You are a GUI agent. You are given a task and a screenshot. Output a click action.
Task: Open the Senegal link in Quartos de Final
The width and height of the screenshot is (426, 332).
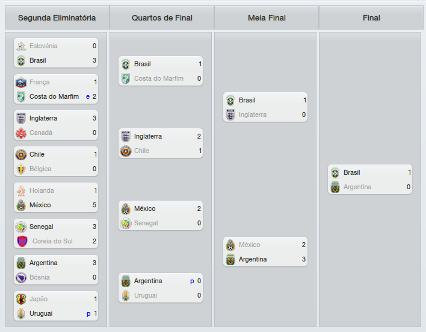146,223
